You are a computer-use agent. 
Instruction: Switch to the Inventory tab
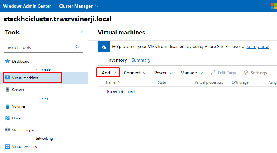[x=117, y=60]
